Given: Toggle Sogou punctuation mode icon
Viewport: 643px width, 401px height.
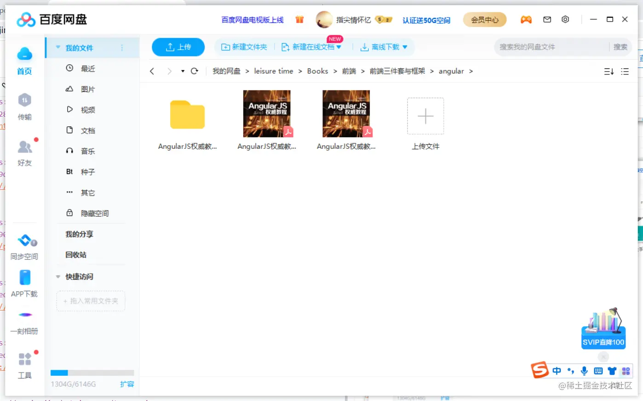Looking at the screenshot, I should pyautogui.click(x=570, y=371).
